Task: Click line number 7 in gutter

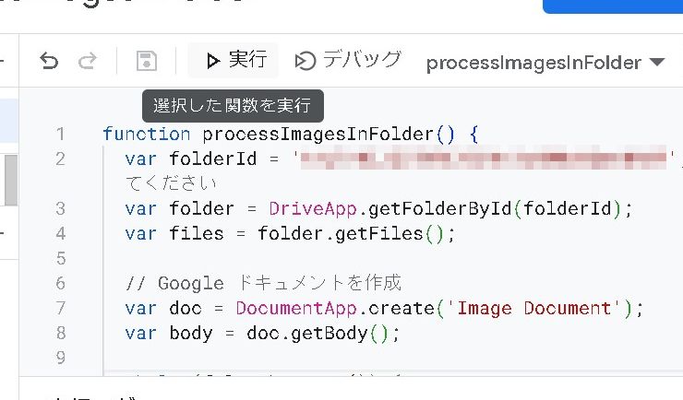Action: [x=60, y=308]
